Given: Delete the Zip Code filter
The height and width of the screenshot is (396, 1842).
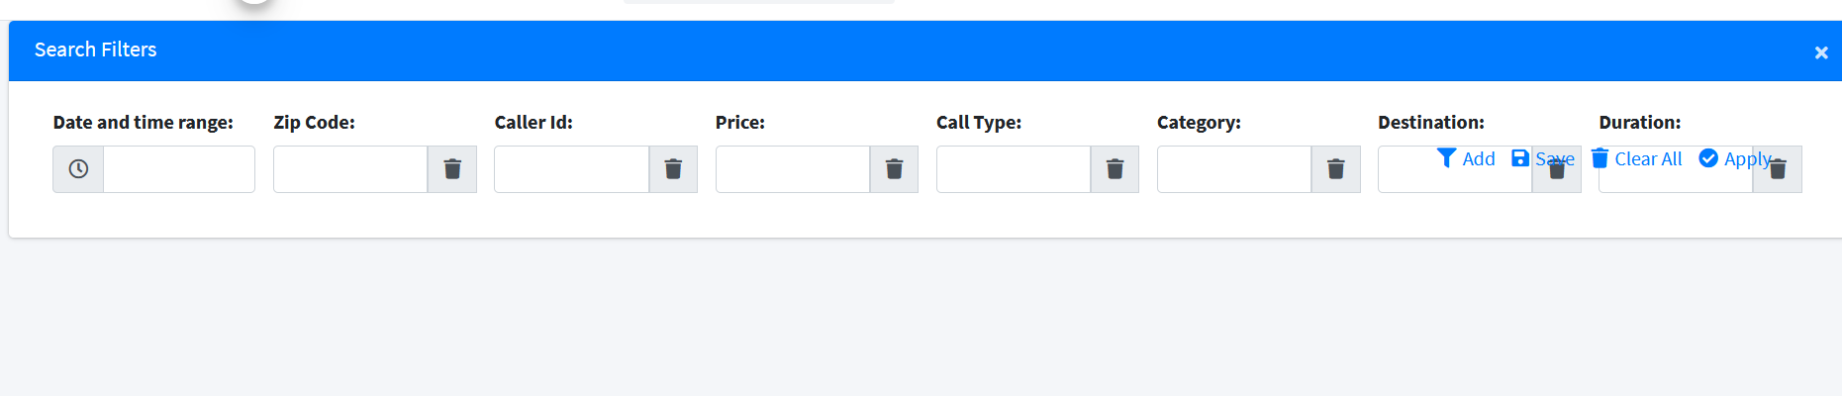Looking at the screenshot, I should coord(452,169).
